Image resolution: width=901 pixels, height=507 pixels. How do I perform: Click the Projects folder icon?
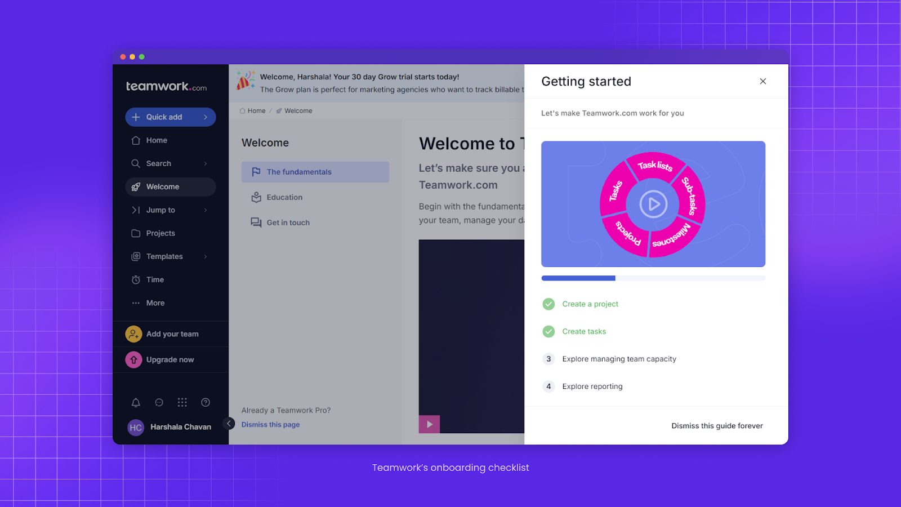click(136, 233)
